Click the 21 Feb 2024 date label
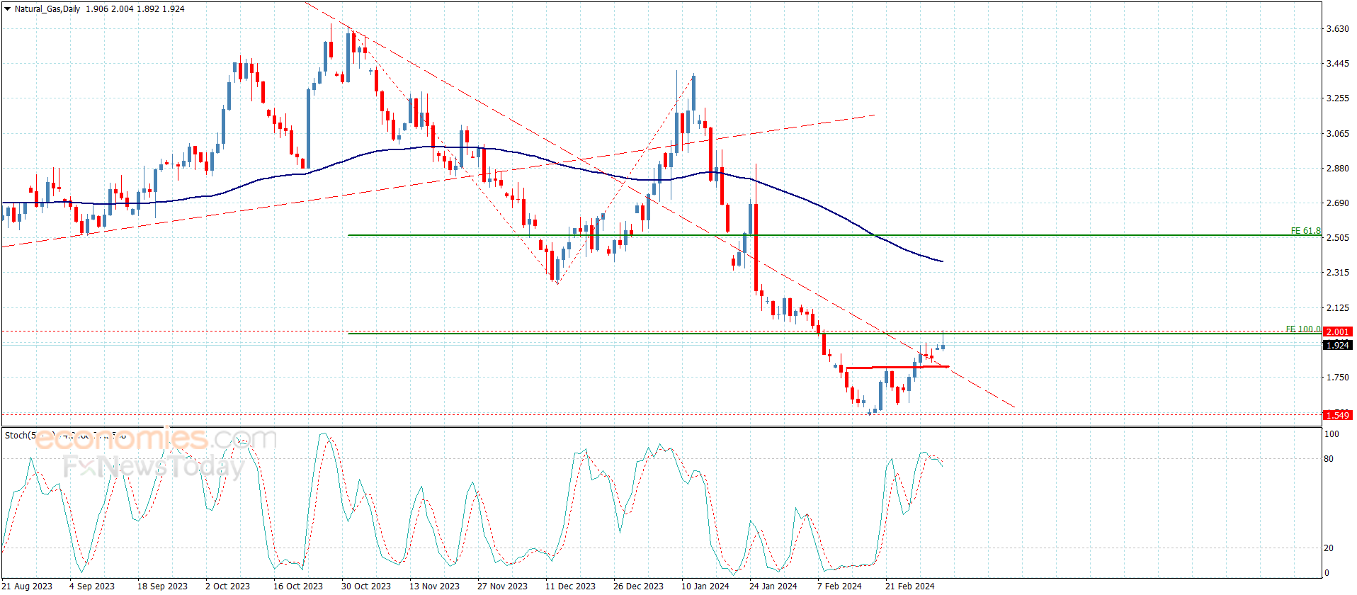This screenshot has height=595, width=1357. tap(909, 586)
